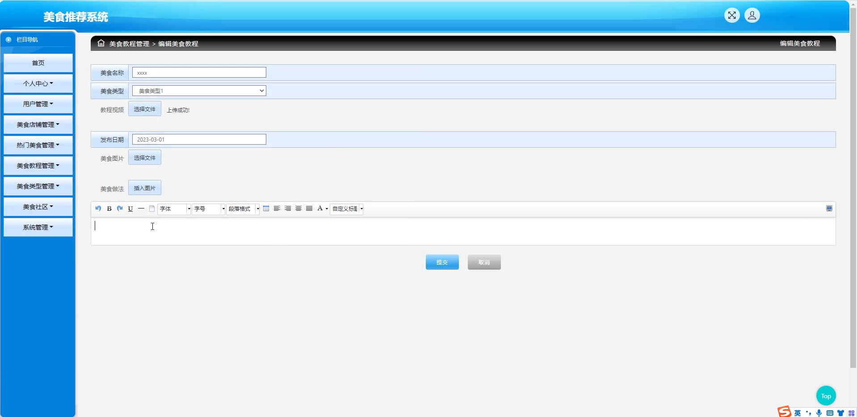Viewport: 857px width, 417px height.
Task: Open the user profile icon in header
Action: pyautogui.click(x=752, y=16)
